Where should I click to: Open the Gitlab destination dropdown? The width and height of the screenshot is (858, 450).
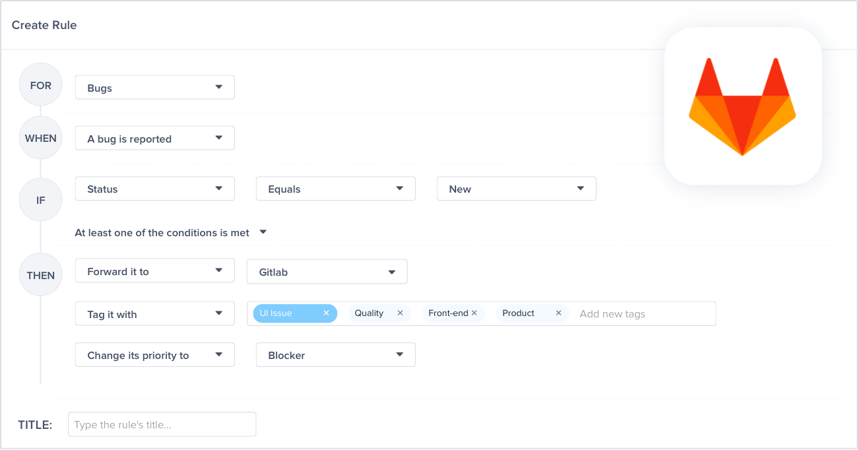[x=327, y=272]
